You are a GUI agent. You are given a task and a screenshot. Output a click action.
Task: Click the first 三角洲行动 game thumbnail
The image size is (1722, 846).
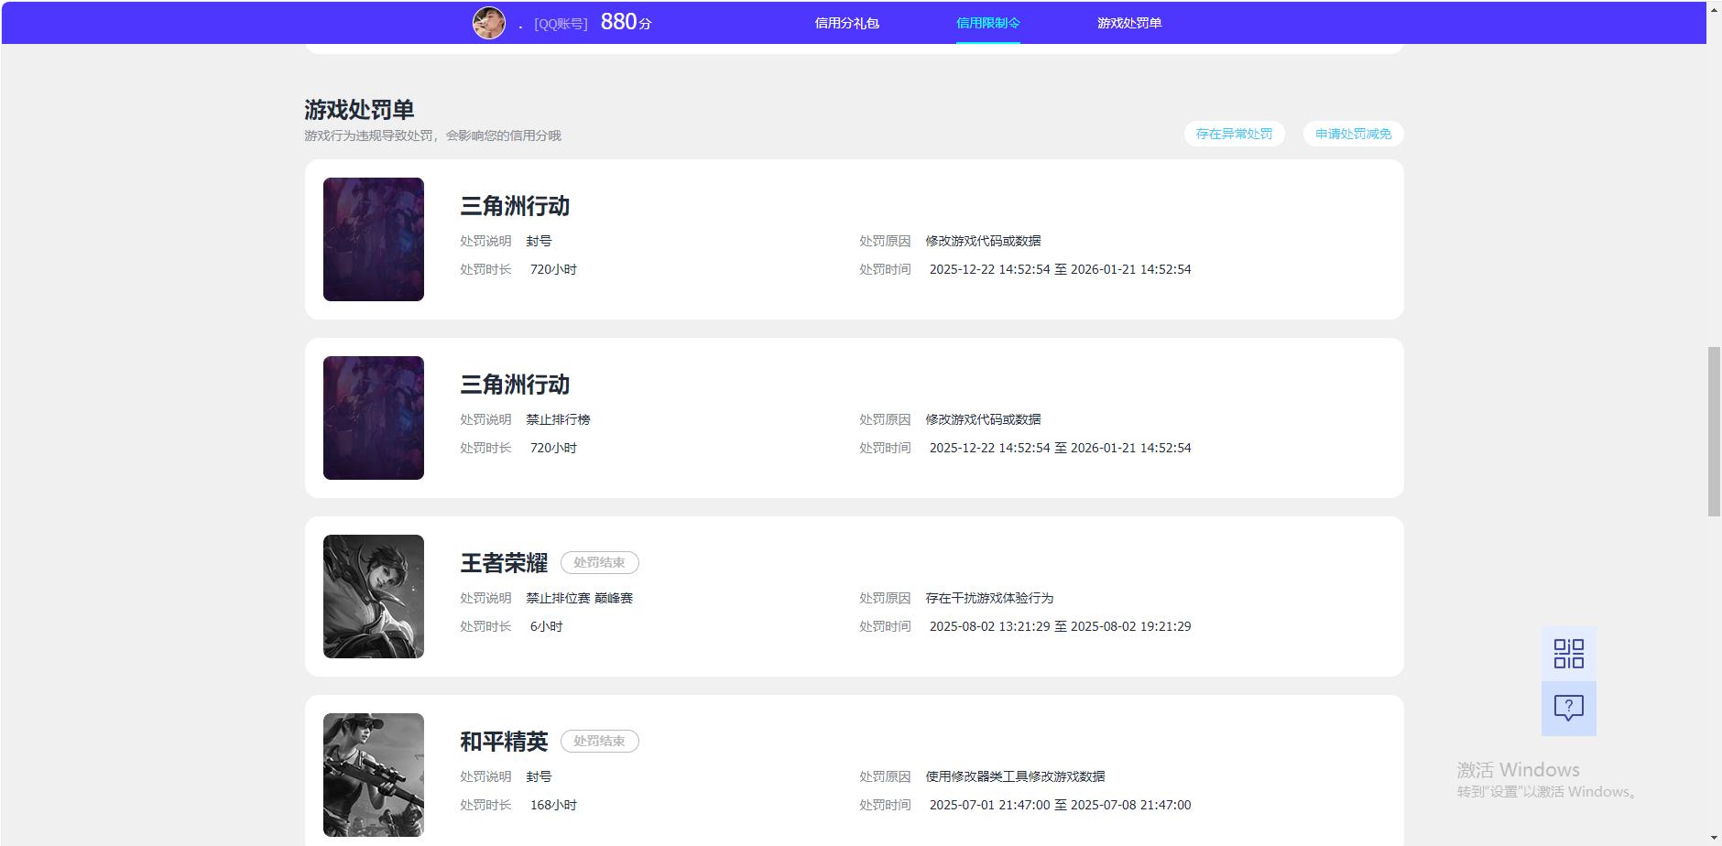click(373, 239)
